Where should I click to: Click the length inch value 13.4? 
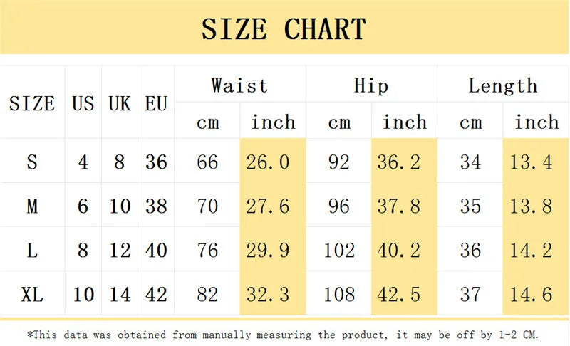531,162
